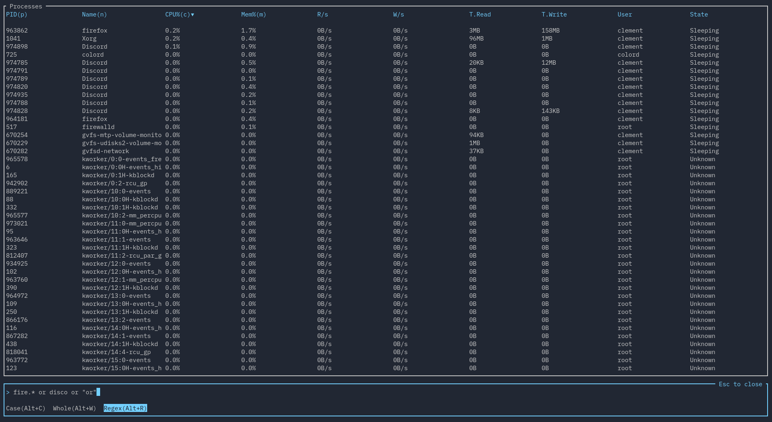Select the colord process row
Viewport: 772px width, 422px height.
[92, 54]
